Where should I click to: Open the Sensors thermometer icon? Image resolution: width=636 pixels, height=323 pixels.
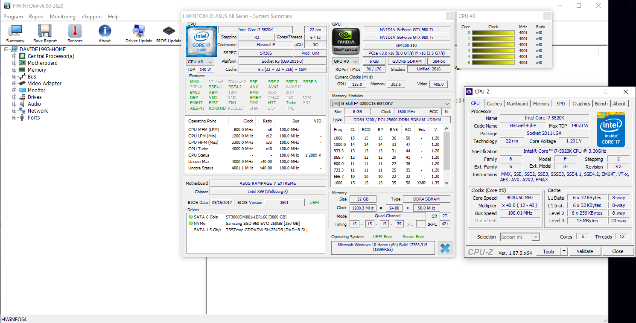(x=75, y=31)
